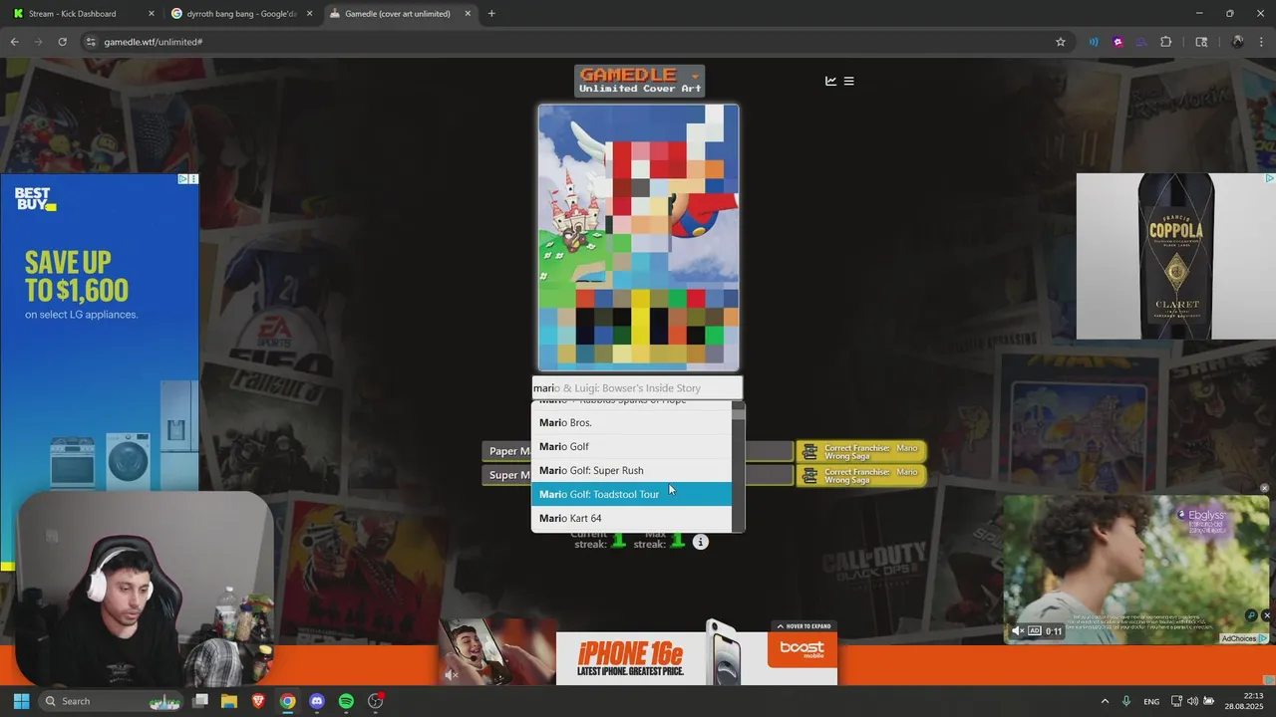Screen dimensions: 1276x717
Task: Open Chrome from taskbar
Action: pos(287,701)
